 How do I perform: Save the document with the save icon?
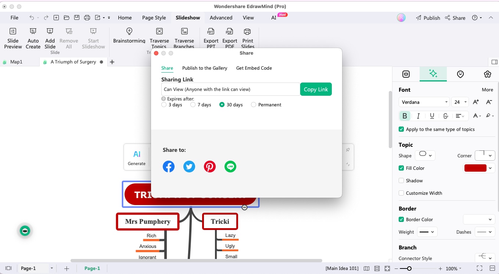76,18
